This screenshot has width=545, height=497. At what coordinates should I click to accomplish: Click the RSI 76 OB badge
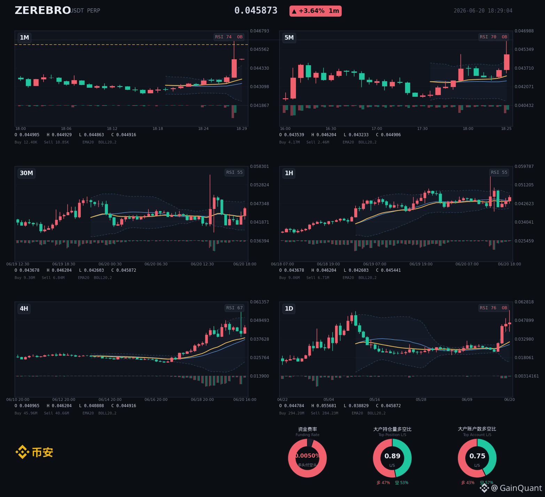493,308
